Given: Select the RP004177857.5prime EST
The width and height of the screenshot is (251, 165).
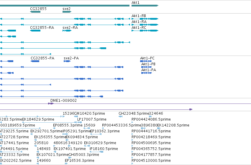Looking at the screenshot, I should [132, 158].
